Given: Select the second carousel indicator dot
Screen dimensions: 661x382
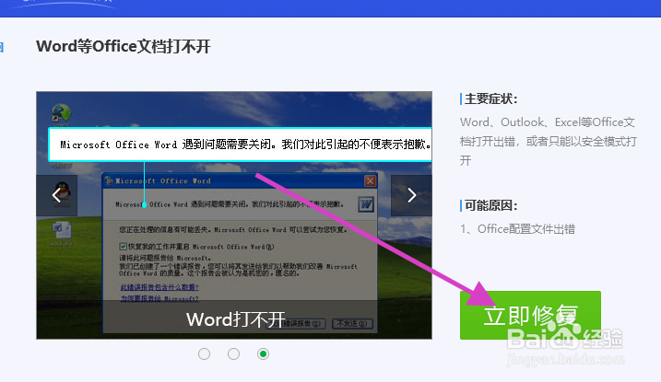Looking at the screenshot, I should tap(233, 353).
